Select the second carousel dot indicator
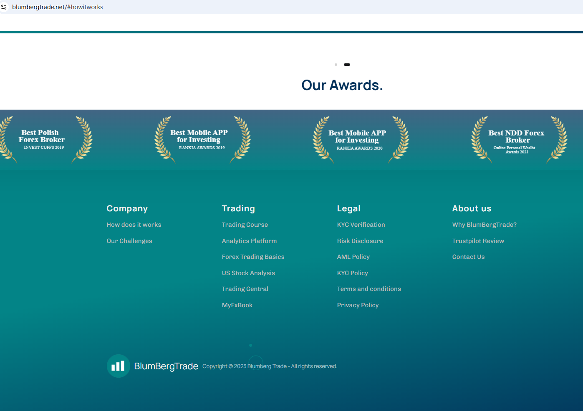This screenshot has height=411, width=583. (x=347, y=65)
